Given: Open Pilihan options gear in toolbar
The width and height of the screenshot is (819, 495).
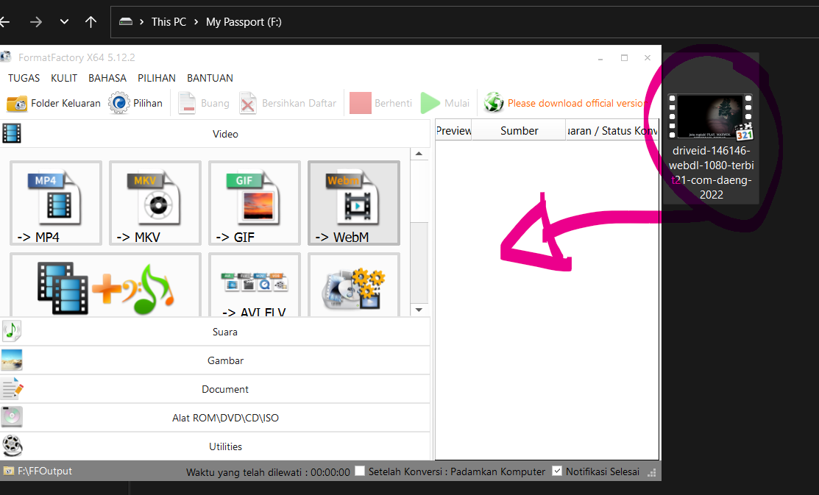Looking at the screenshot, I should tap(136, 104).
